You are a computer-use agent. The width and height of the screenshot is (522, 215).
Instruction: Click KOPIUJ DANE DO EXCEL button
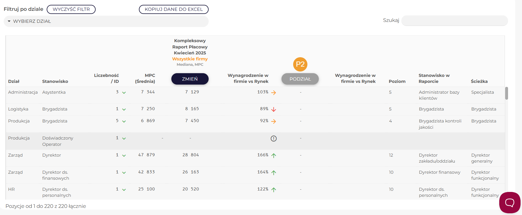pos(174,9)
